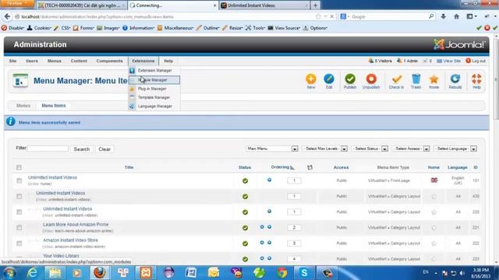The width and height of the screenshot is (499, 280).
Task: Click in the Filter text field
Action: [48, 149]
